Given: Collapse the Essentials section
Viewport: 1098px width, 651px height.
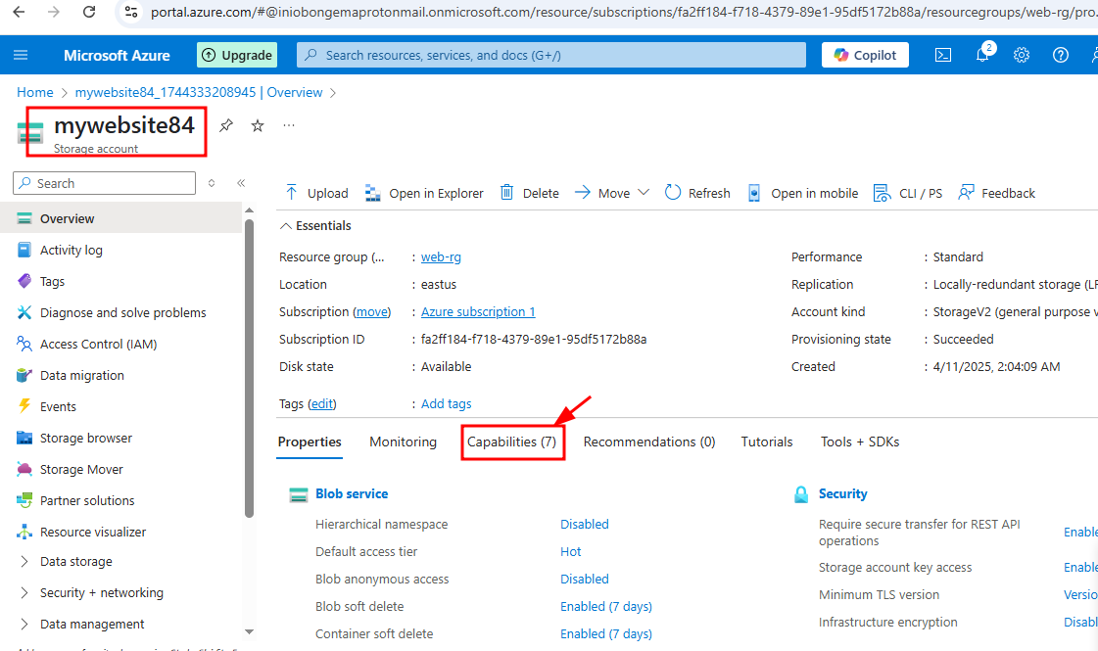Looking at the screenshot, I should (x=315, y=225).
